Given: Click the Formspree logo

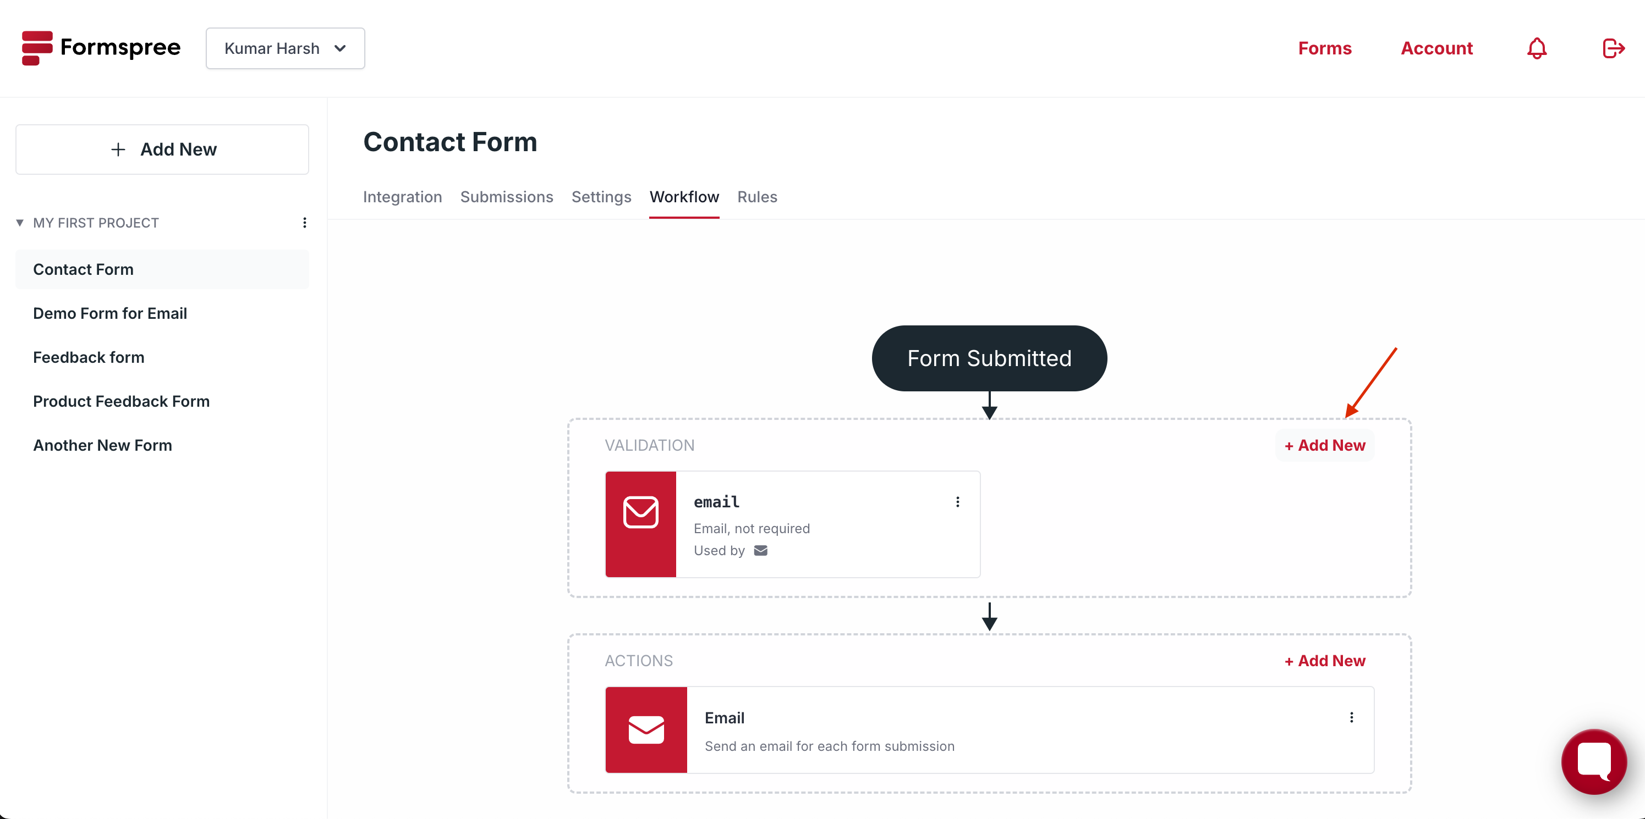Looking at the screenshot, I should click(x=101, y=48).
